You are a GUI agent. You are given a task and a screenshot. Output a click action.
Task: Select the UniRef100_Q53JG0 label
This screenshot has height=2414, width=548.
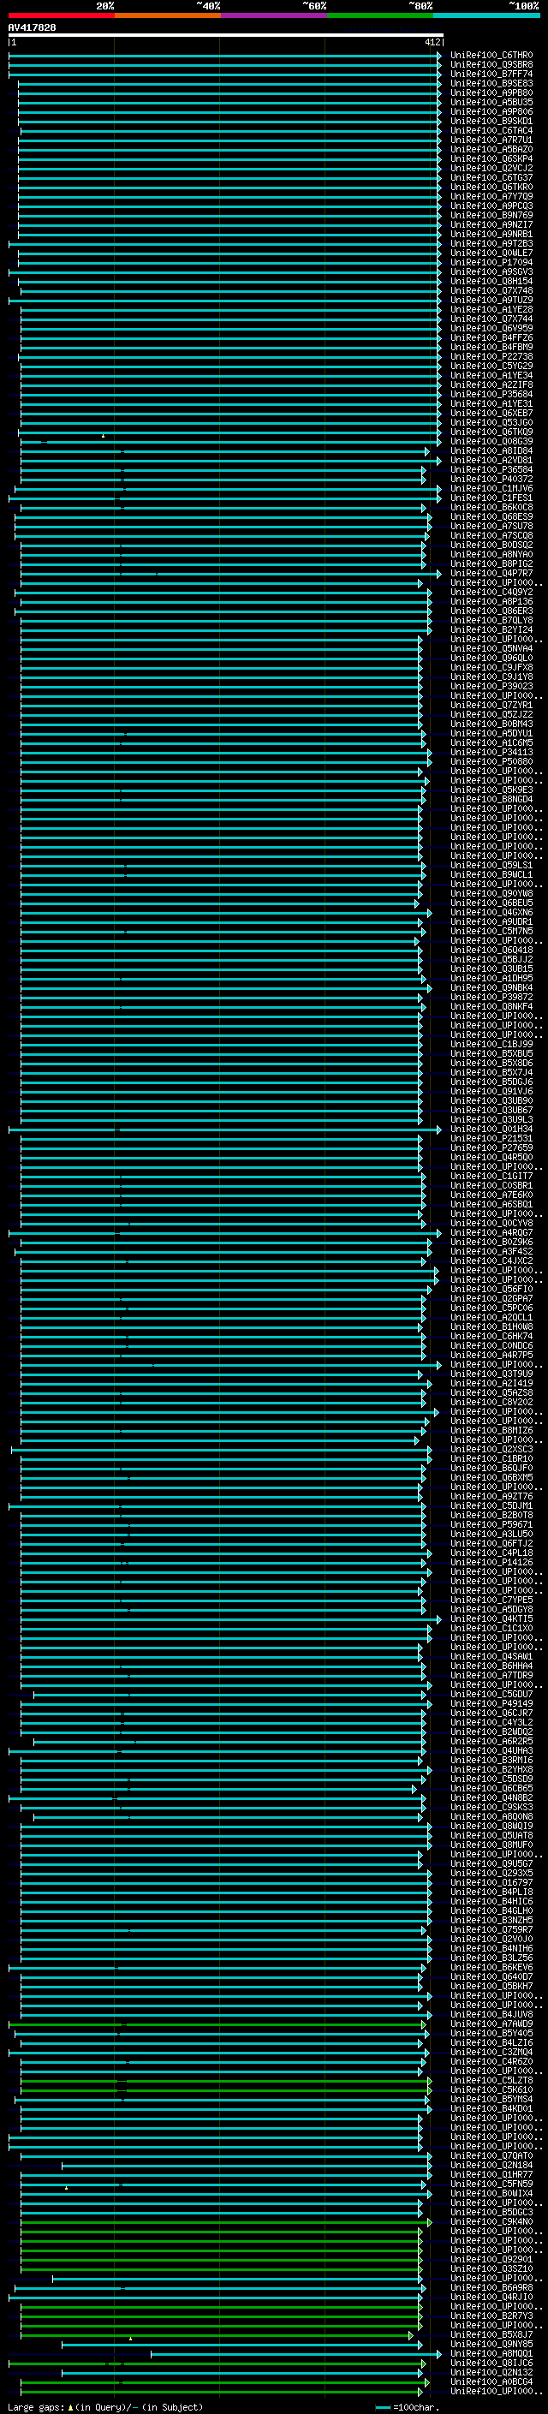[x=491, y=423]
